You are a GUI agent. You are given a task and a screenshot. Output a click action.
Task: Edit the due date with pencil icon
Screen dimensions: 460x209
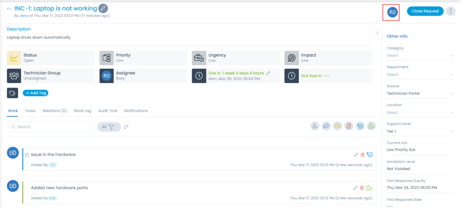tap(268, 73)
